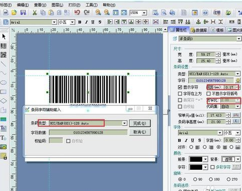Image resolution: width=242 pixels, height=191 pixels.
Task: Open the 标签(F) menu
Action: coord(6,5)
